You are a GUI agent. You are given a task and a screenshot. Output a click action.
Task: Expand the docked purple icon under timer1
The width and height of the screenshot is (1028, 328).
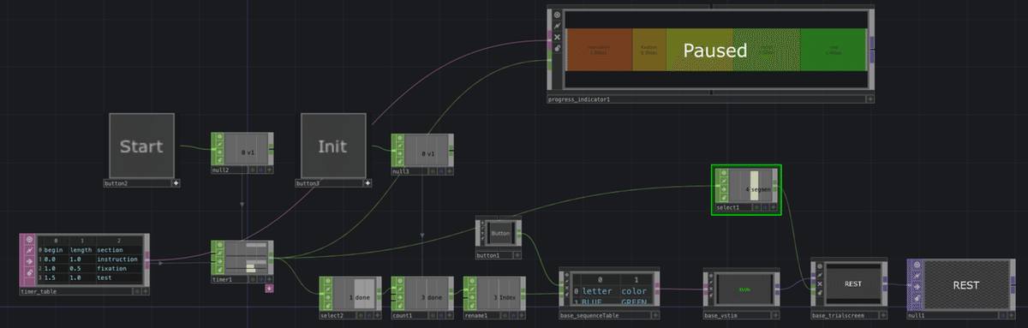(x=269, y=289)
